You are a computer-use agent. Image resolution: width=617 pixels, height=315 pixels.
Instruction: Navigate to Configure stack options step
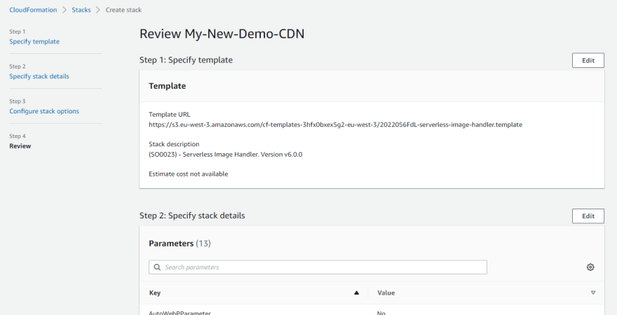click(44, 111)
